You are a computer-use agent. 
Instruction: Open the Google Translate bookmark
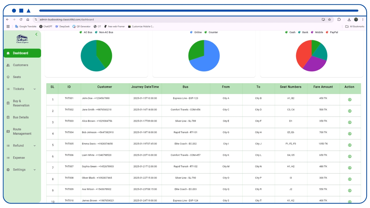click(x=25, y=27)
